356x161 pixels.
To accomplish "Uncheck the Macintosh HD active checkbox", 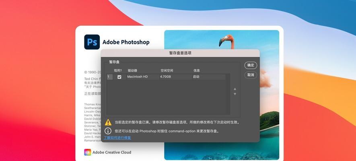I will click(x=119, y=77).
